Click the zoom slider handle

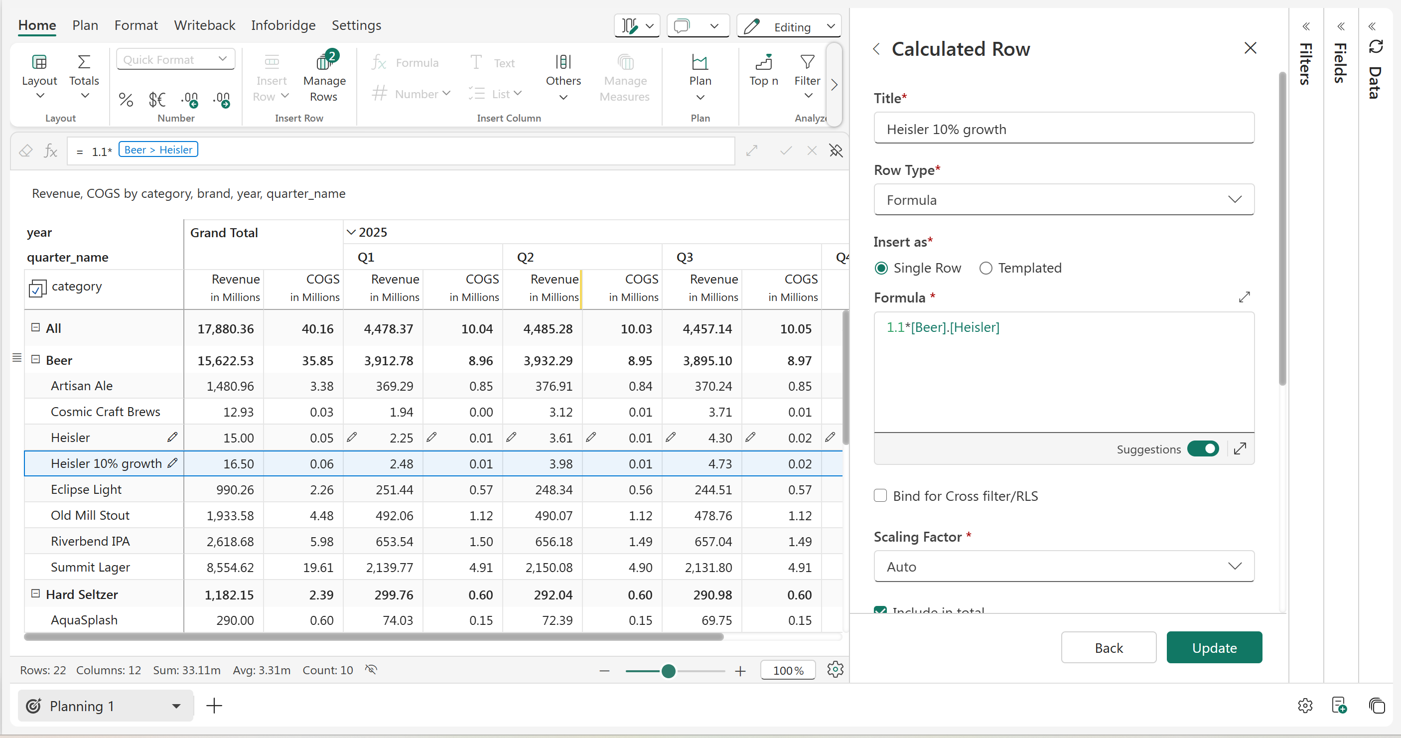pos(669,671)
